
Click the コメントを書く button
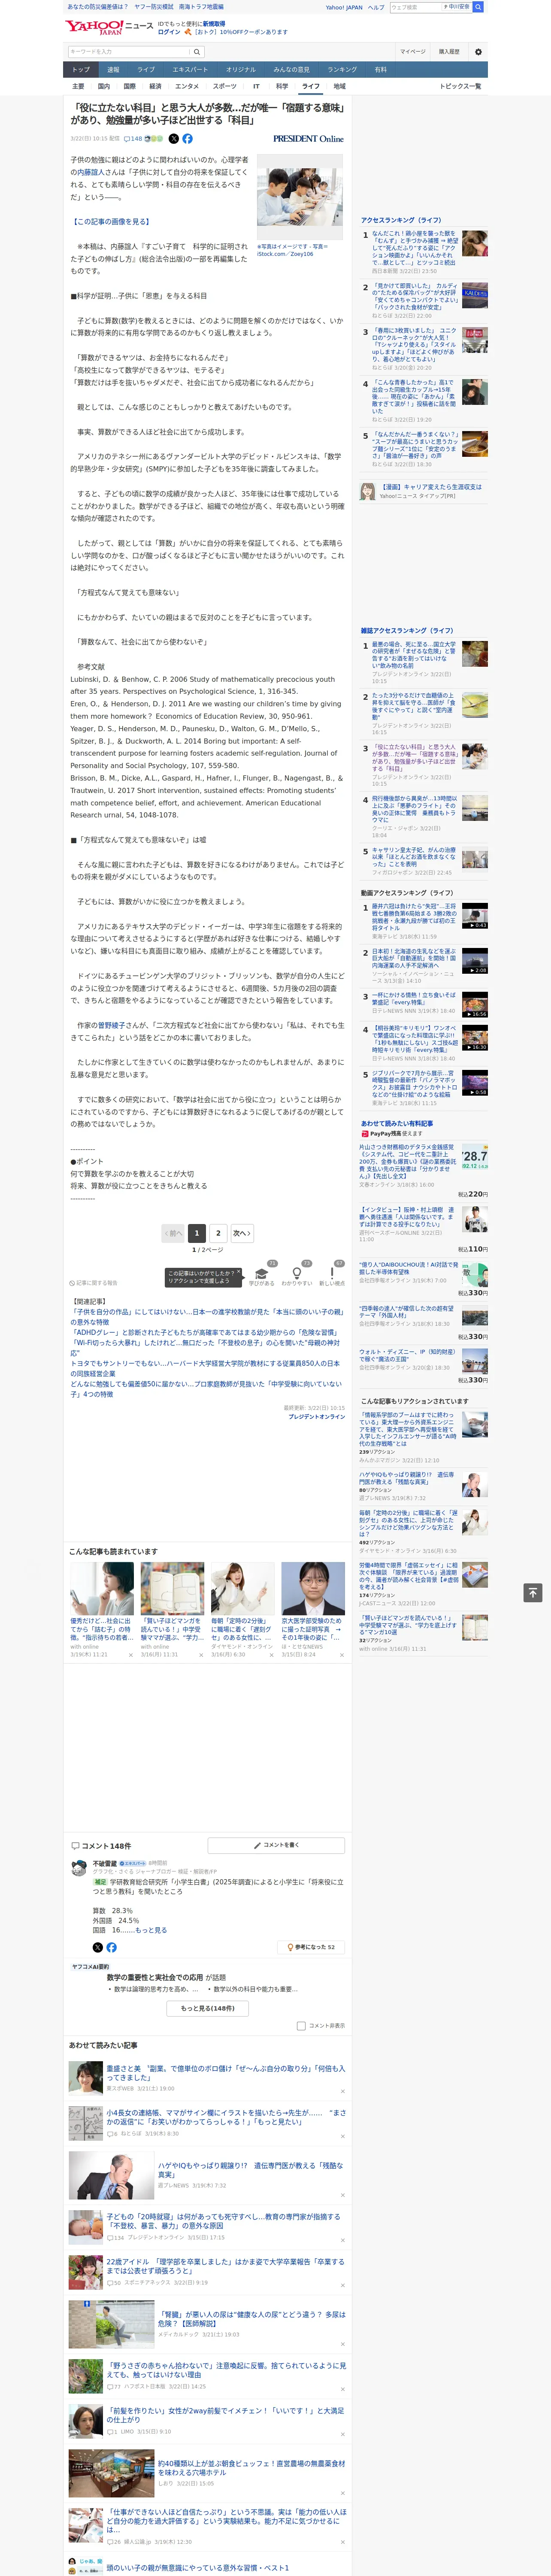(276, 1845)
